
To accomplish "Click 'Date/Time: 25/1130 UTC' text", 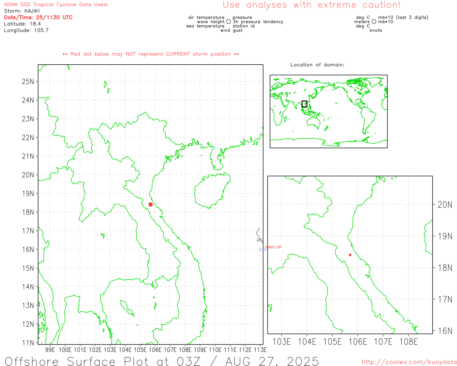I will pyautogui.click(x=38, y=18).
